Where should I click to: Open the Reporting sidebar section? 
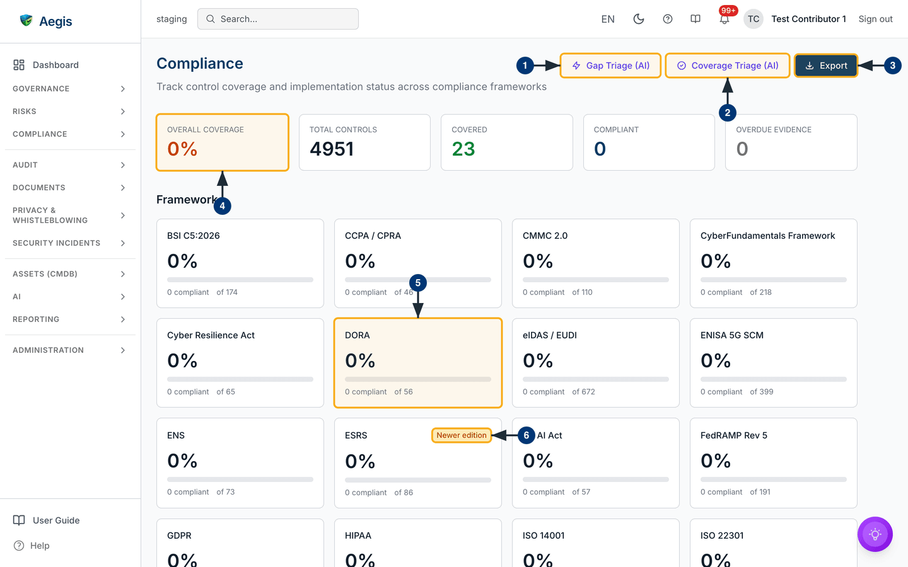coord(70,319)
